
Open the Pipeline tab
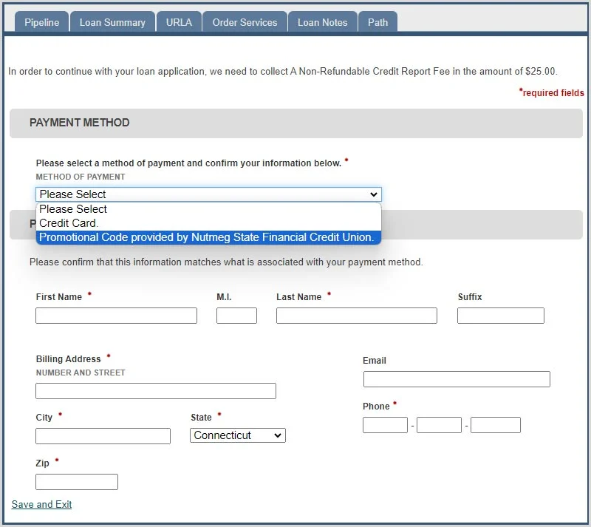42,22
